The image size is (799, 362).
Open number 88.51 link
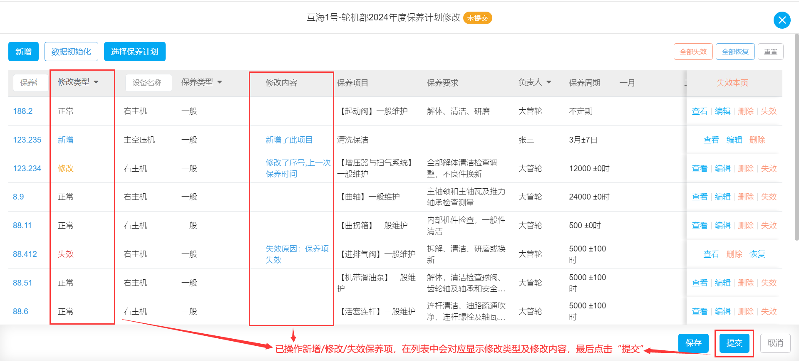(x=22, y=283)
